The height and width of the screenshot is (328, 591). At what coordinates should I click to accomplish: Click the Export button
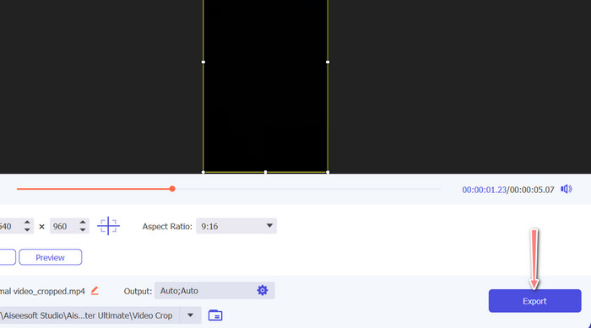click(x=534, y=301)
